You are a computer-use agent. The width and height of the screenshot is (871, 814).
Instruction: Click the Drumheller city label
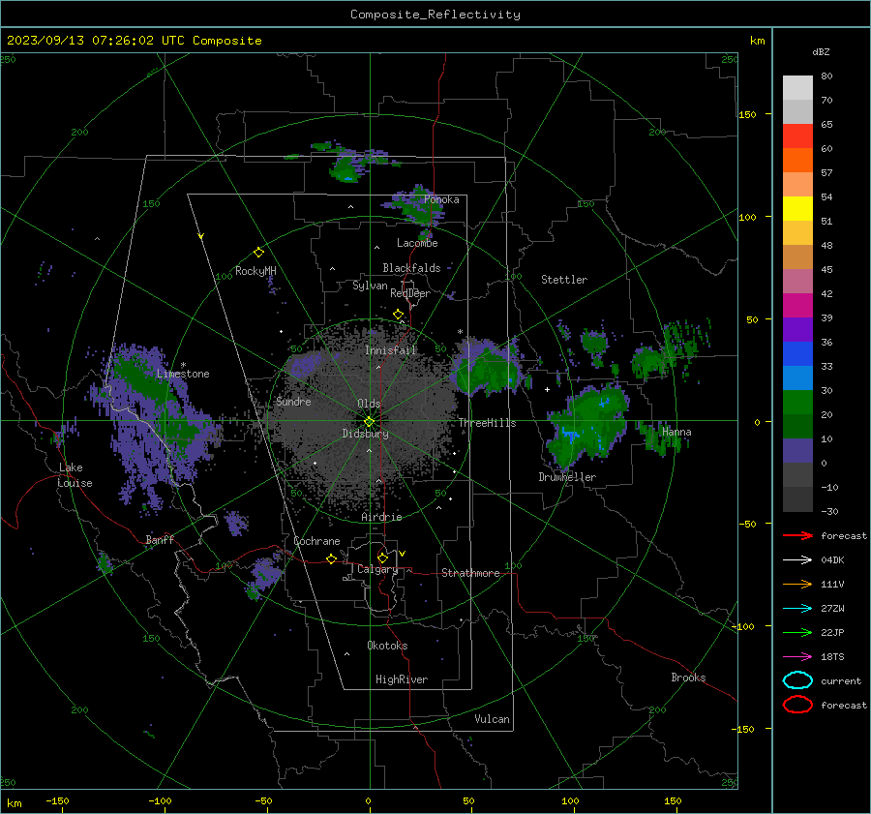pyautogui.click(x=567, y=477)
